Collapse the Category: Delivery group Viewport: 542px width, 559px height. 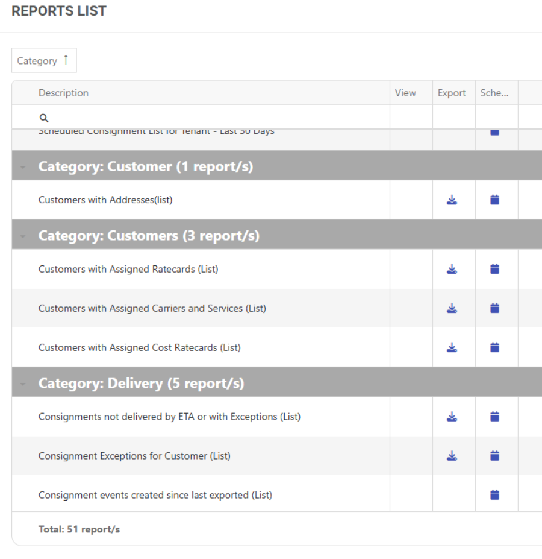pyautogui.click(x=23, y=384)
